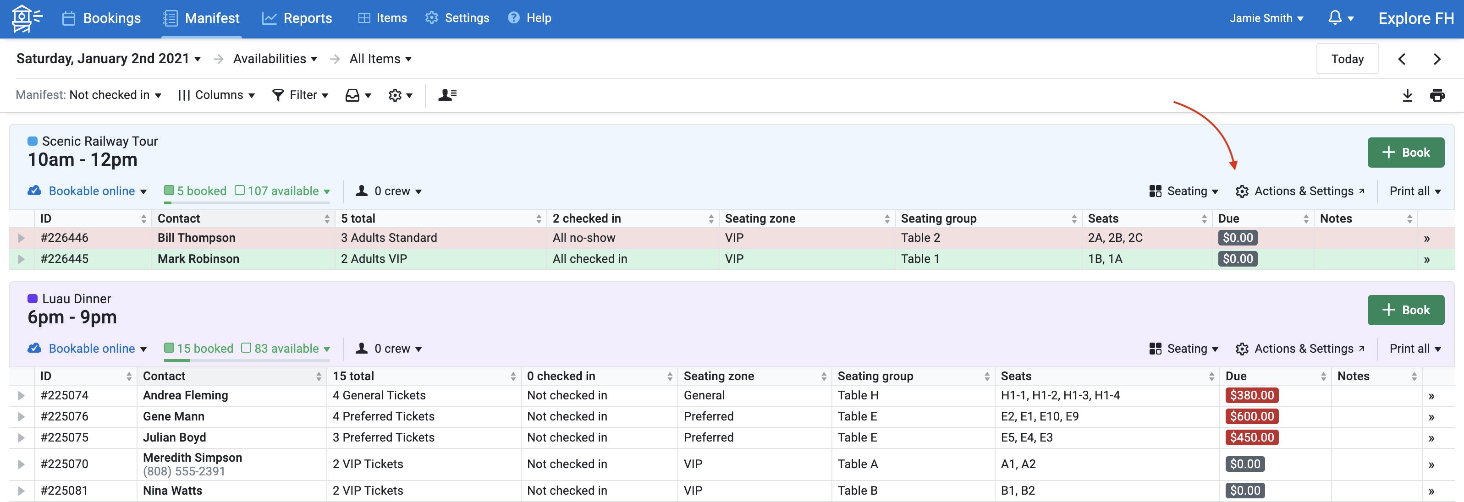Open Seating for Luau Dinner
This screenshot has width=1464, height=502.
point(1183,349)
